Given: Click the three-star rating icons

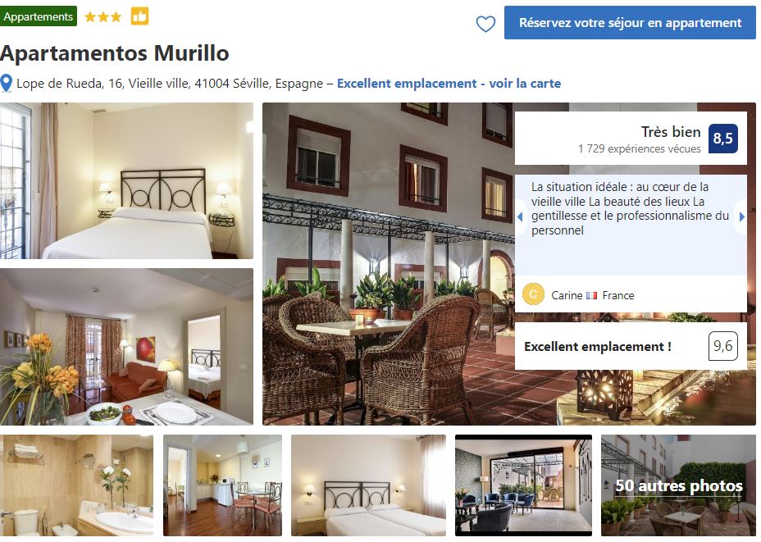Looking at the screenshot, I should [x=103, y=17].
